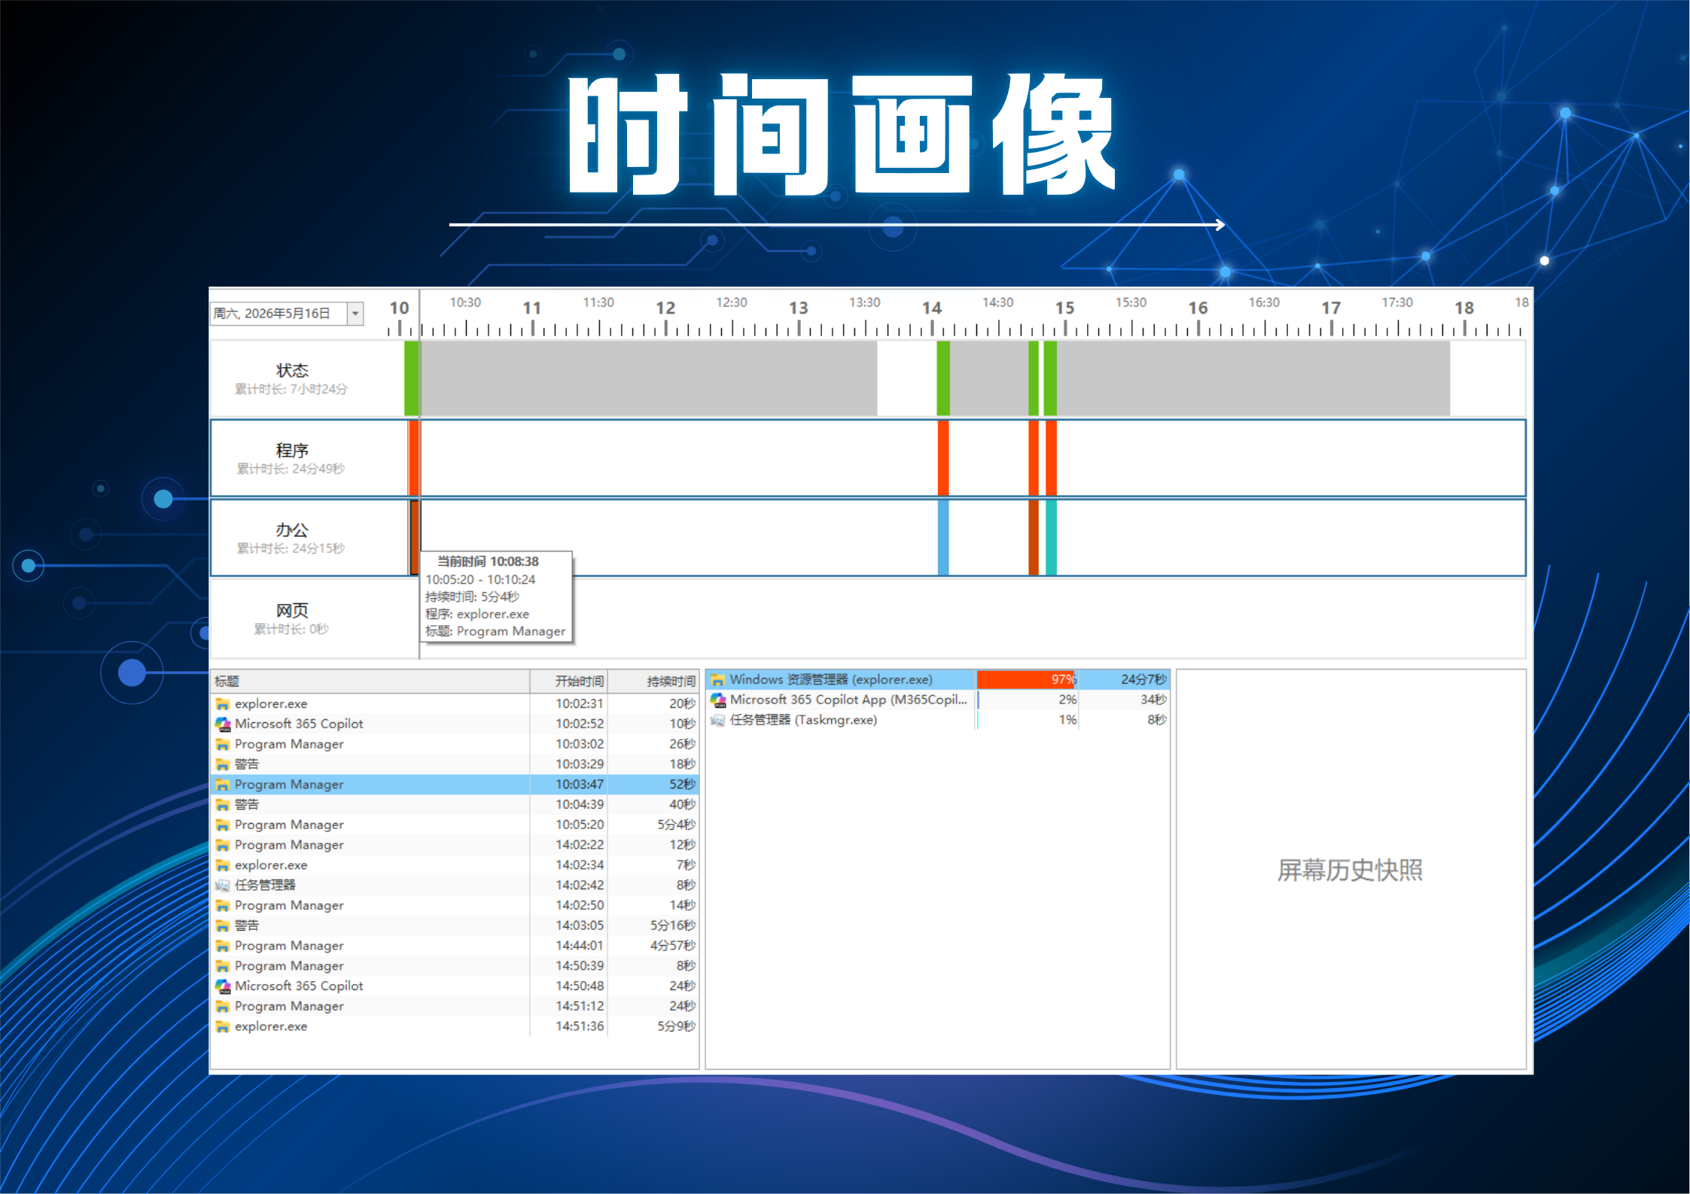Click Copilot icon in the 14:50:48 row
This screenshot has width=1690, height=1194.
[x=223, y=986]
